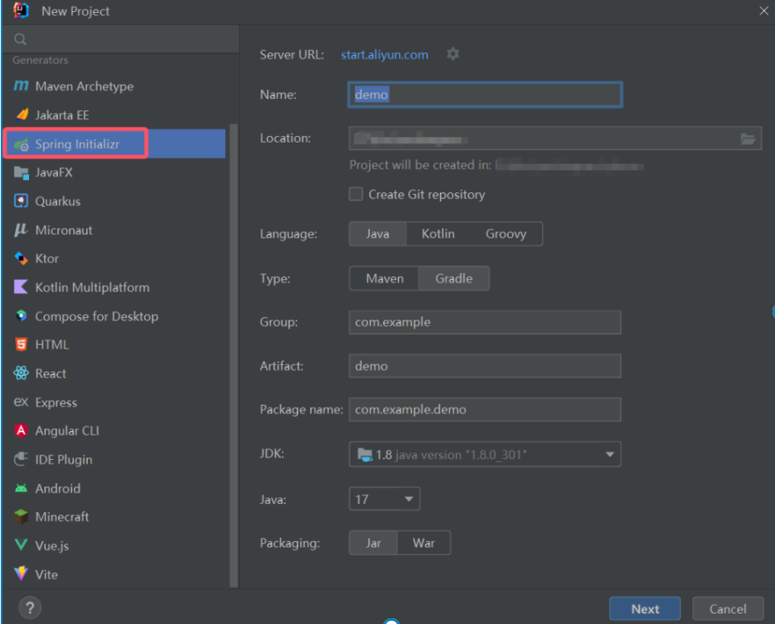Screen dimensions: 775x624
Task: Open Server URL settings gear
Action: pos(453,54)
